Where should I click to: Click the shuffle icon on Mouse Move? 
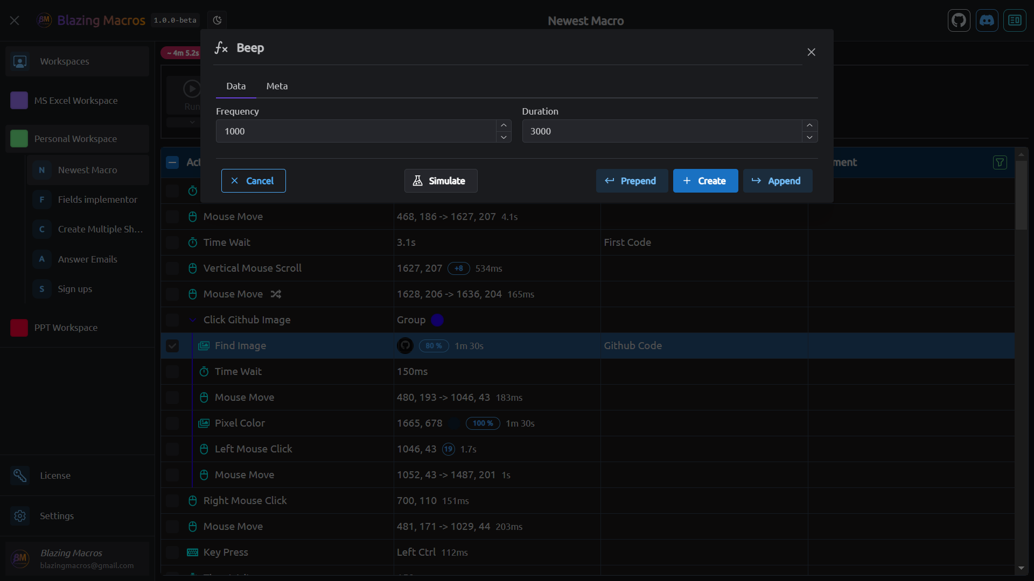point(276,294)
